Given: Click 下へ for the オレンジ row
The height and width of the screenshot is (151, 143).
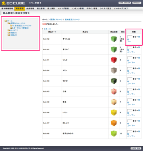Looking at the screenshot, I should tap(133, 126).
